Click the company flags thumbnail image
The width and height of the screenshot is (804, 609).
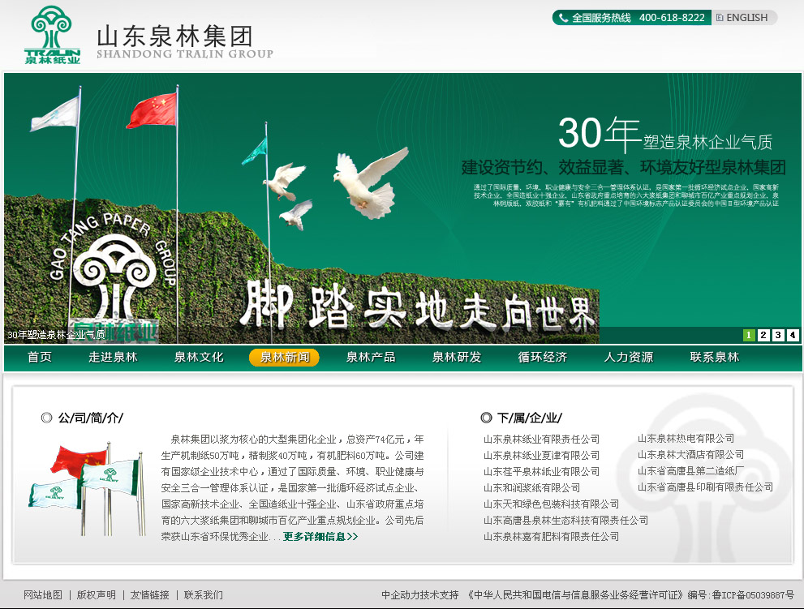coord(88,488)
